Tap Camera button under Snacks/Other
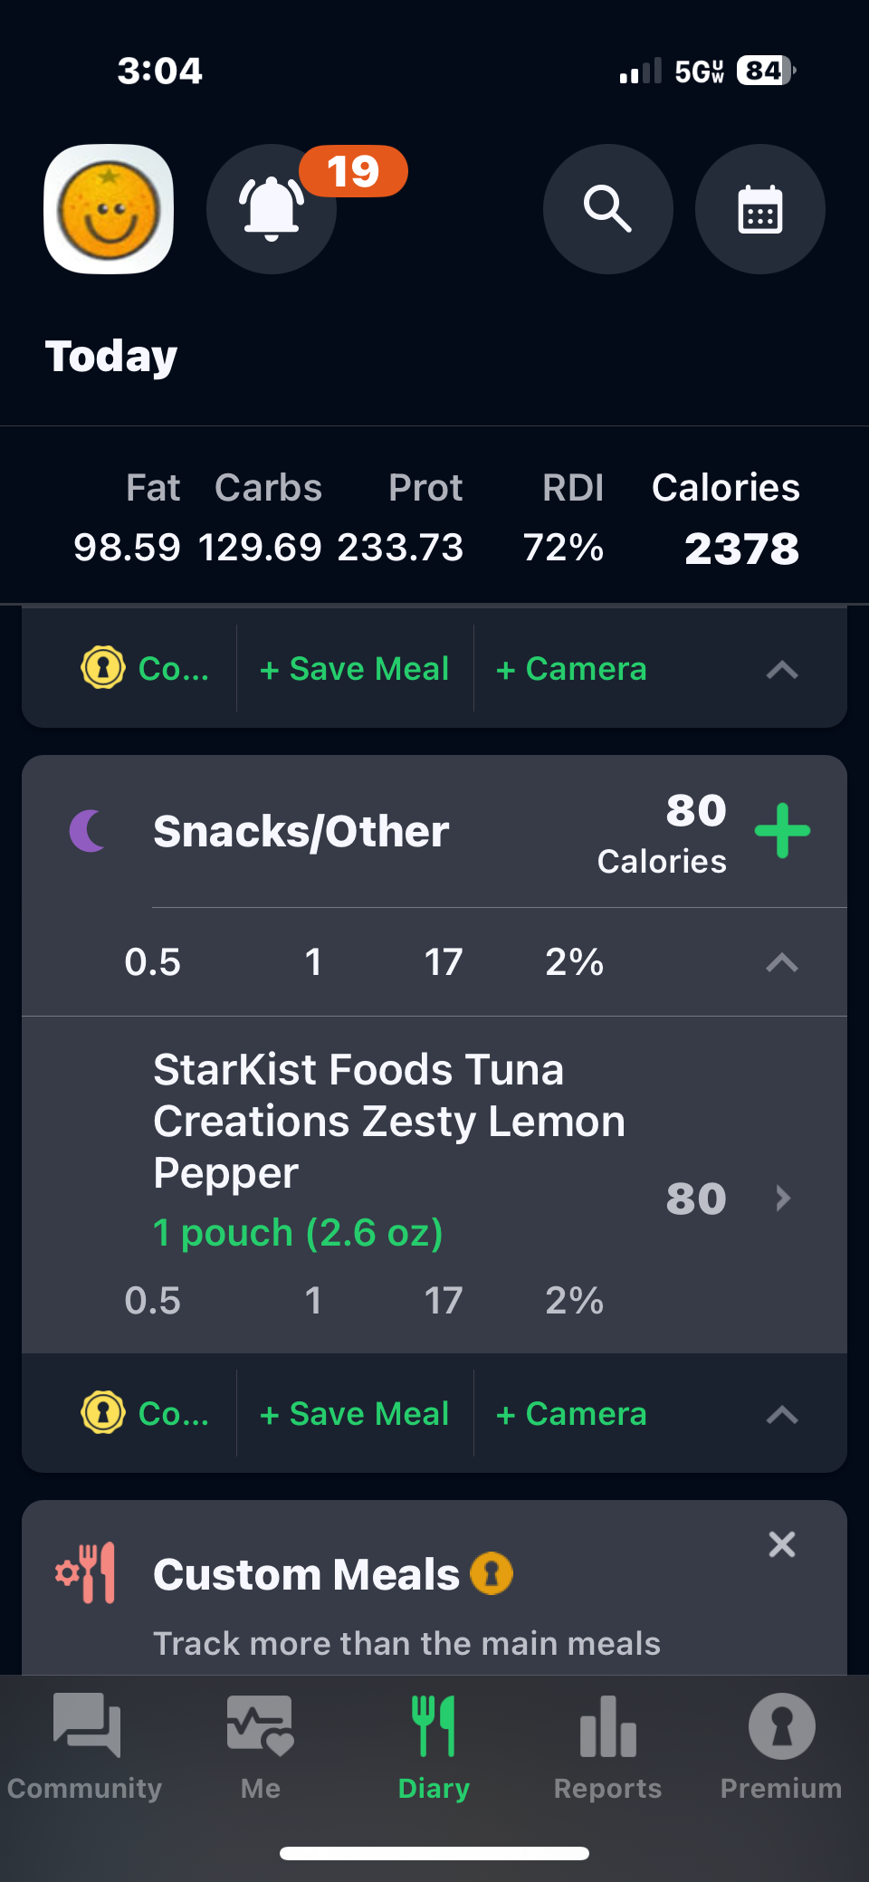 (x=571, y=1414)
